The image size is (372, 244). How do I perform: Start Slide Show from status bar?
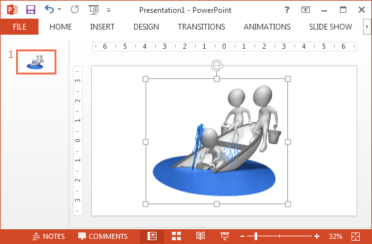[x=224, y=236]
